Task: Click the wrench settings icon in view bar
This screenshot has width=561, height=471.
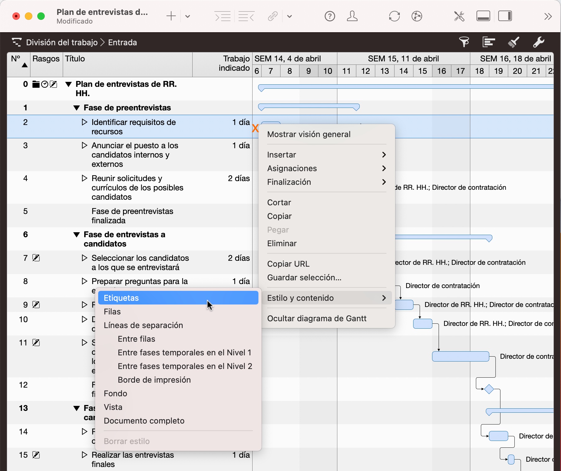Action: coord(538,42)
